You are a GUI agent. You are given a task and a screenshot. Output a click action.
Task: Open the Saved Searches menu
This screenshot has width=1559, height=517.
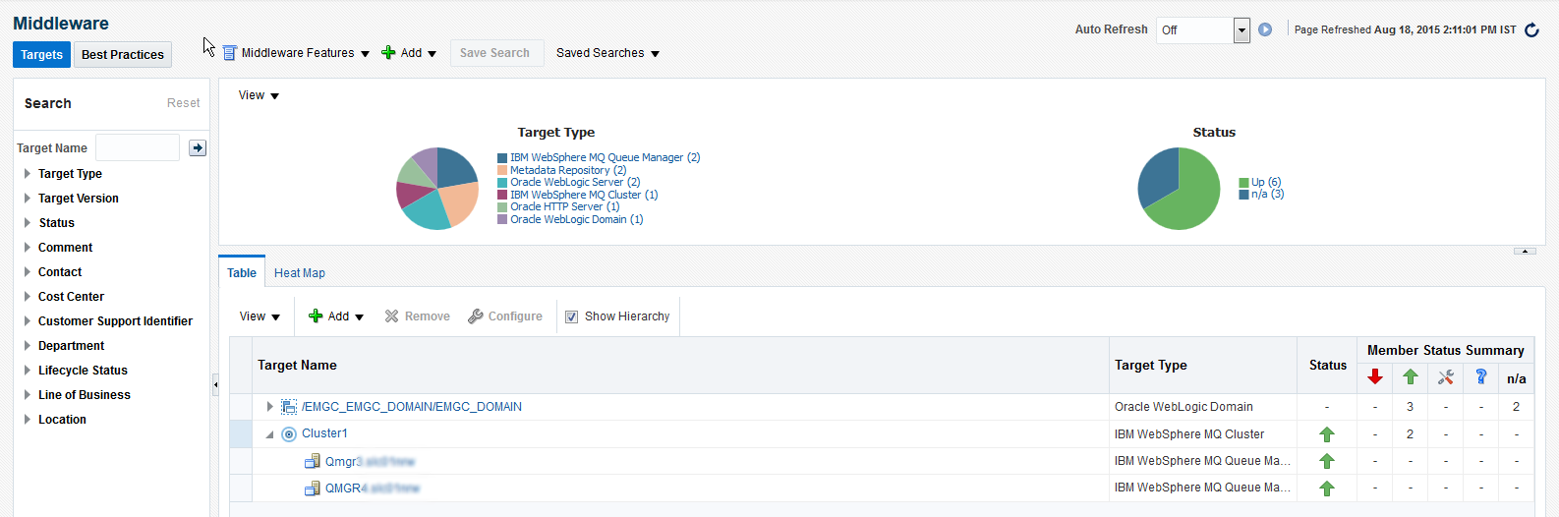coord(607,53)
